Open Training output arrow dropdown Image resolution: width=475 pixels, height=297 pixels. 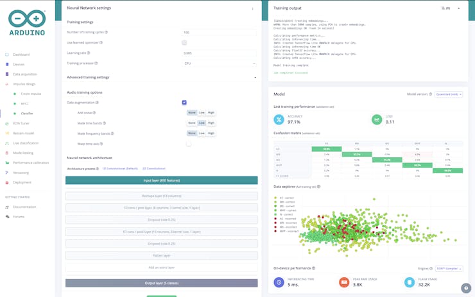tap(459, 8)
